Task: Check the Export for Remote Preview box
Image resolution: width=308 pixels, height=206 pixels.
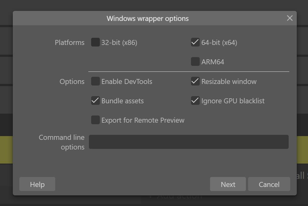Action: pyautogui.click(x=95, y=120)
